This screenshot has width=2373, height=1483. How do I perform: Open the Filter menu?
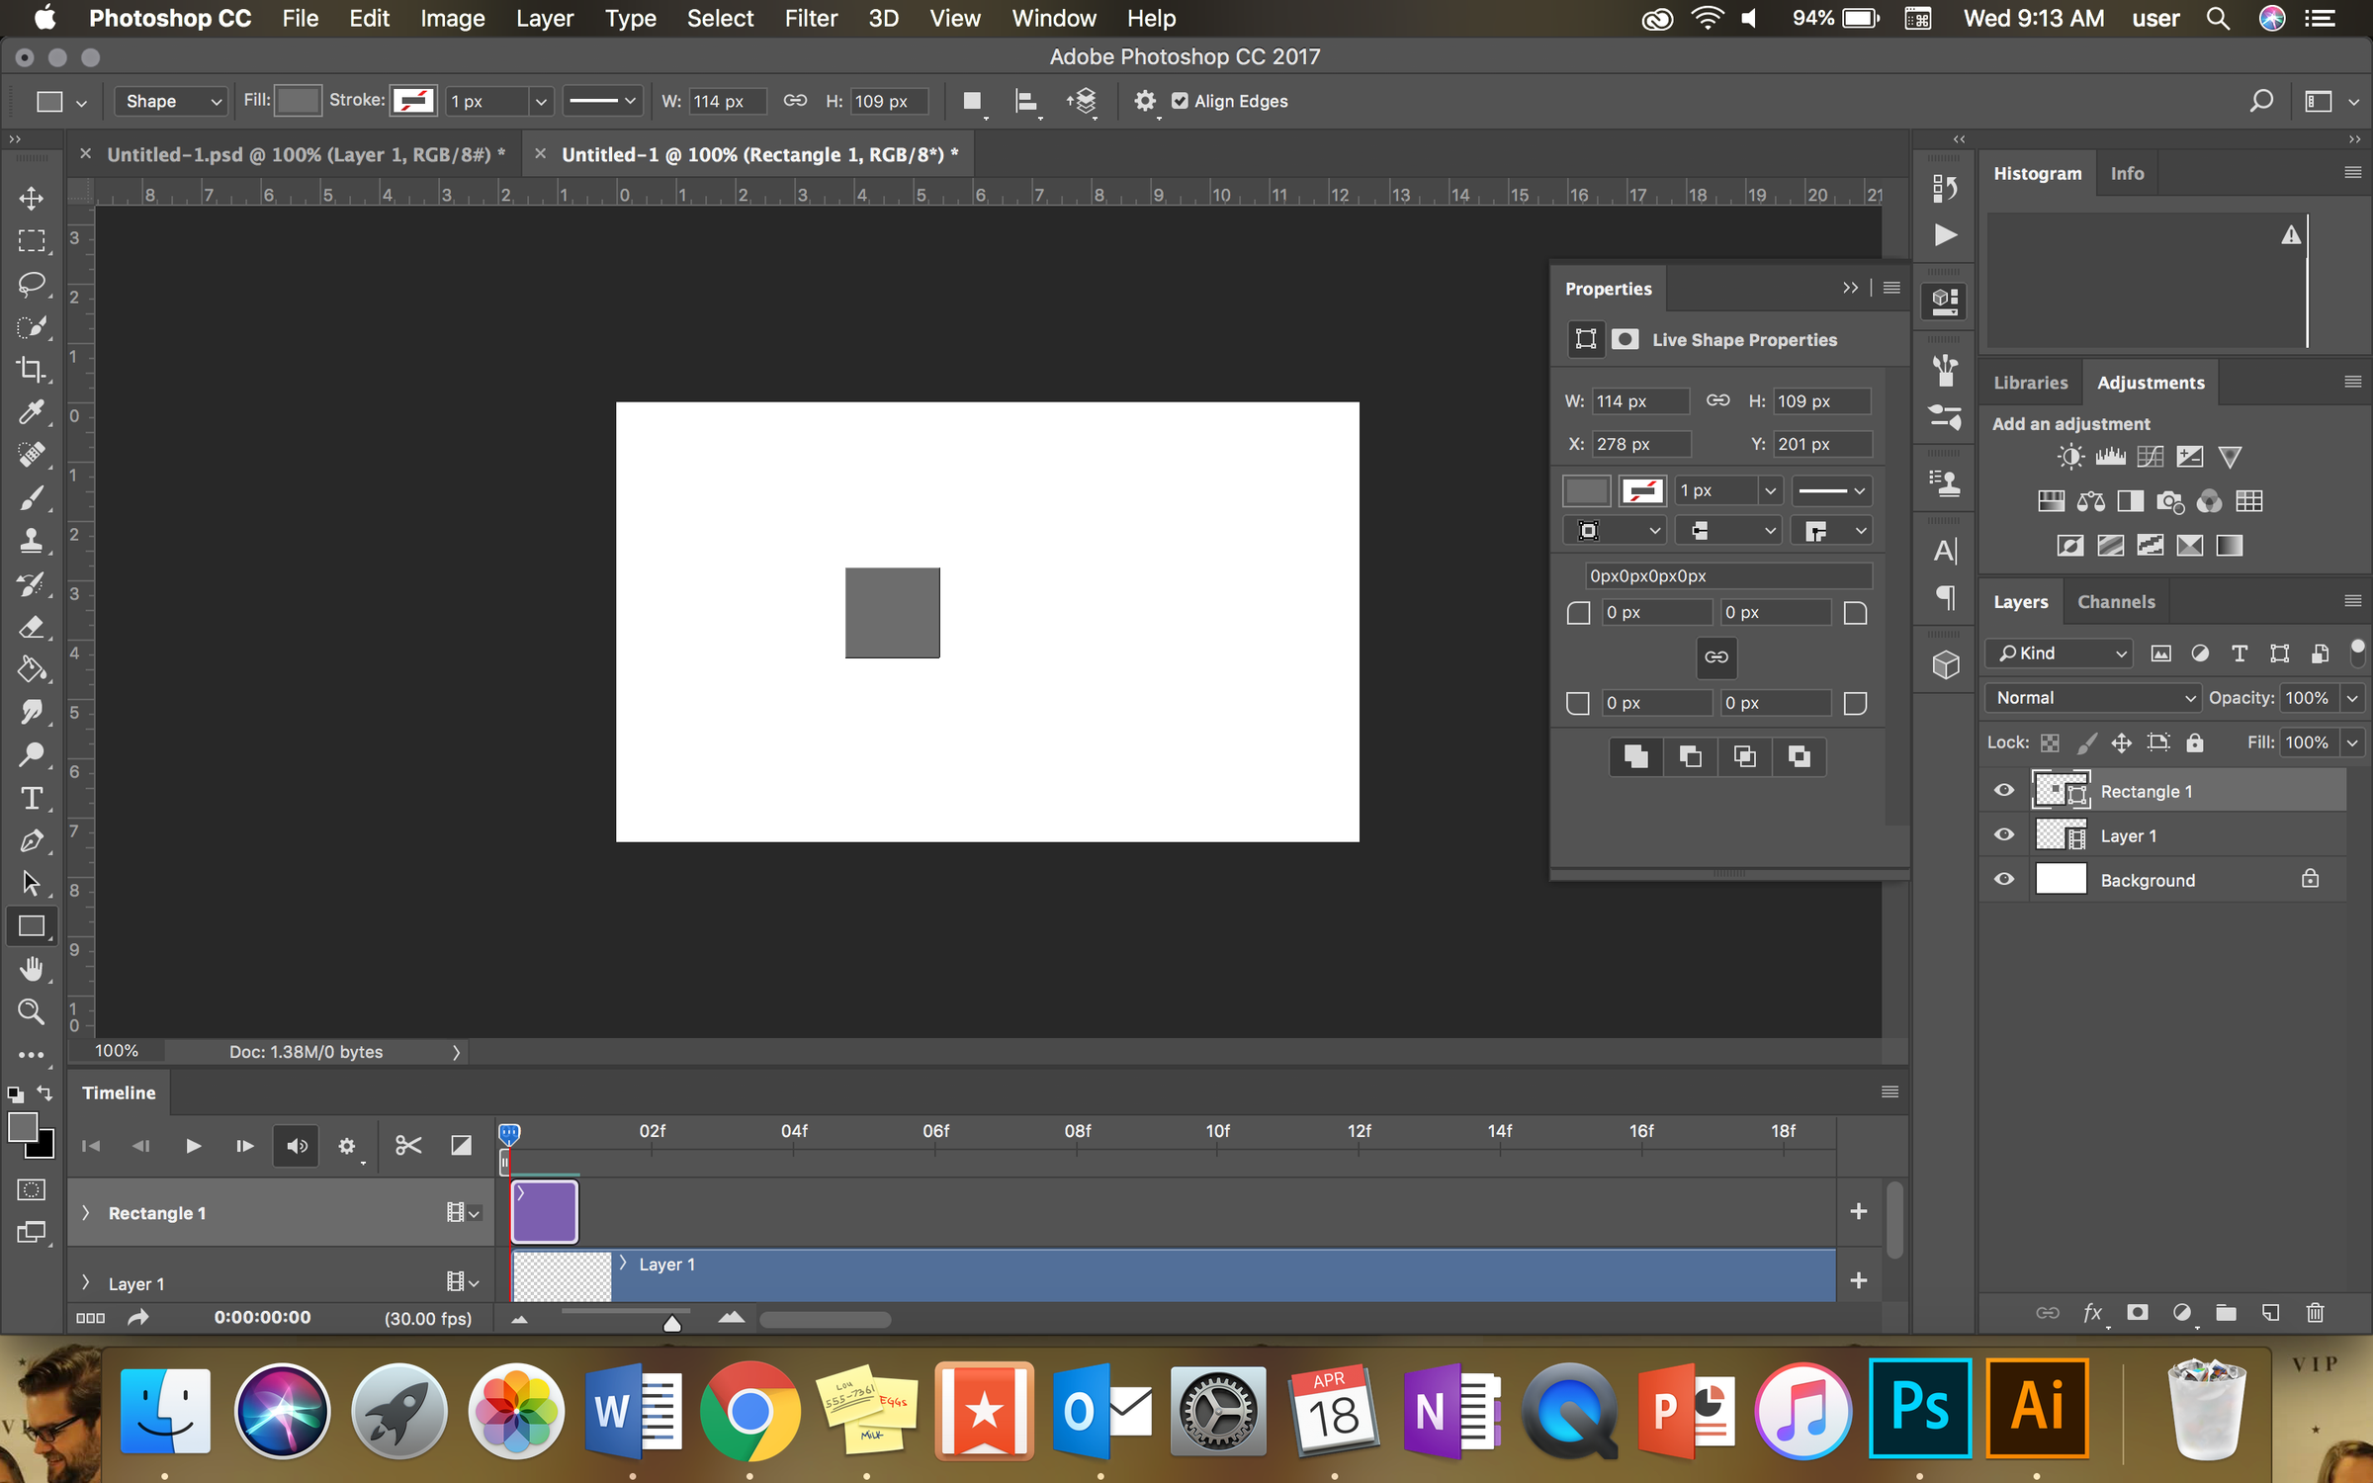[x=811, y=18]
